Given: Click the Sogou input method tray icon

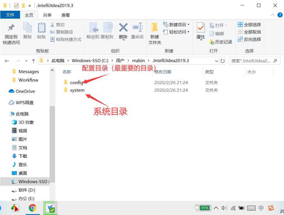Looking at the screenshot, I should pos(271,208).
